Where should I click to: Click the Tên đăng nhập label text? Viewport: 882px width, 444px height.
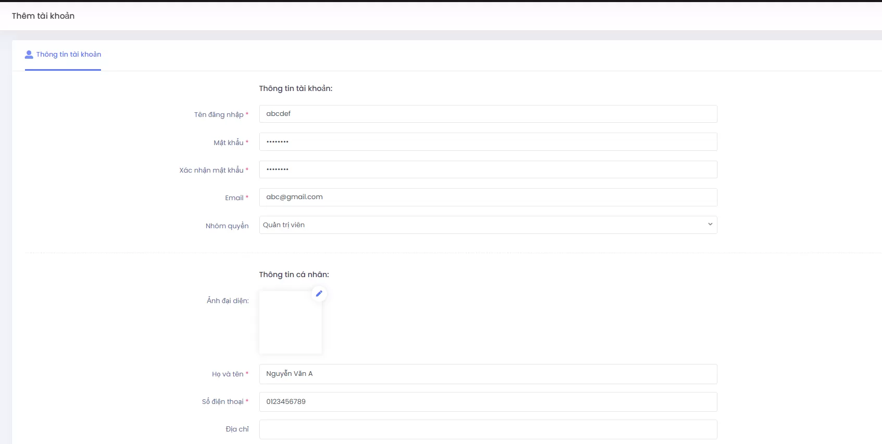[x=219, y=115]
